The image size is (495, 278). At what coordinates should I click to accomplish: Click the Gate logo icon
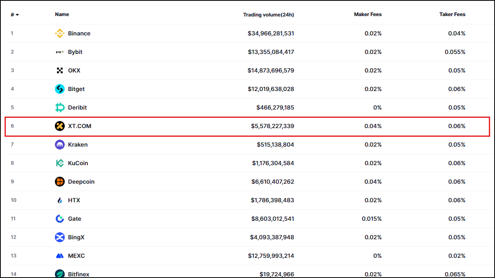(60, 219)
